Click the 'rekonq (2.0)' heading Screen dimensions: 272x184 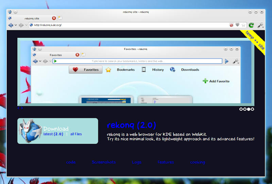[131, 125]
